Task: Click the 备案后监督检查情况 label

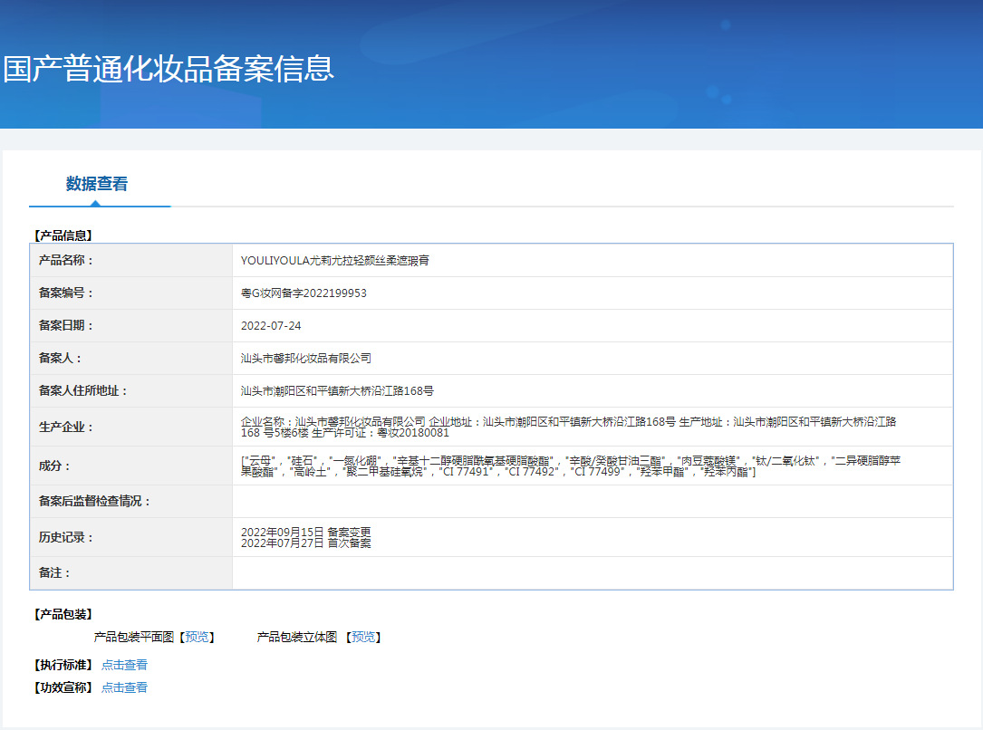Action: [x=94, y=501]
